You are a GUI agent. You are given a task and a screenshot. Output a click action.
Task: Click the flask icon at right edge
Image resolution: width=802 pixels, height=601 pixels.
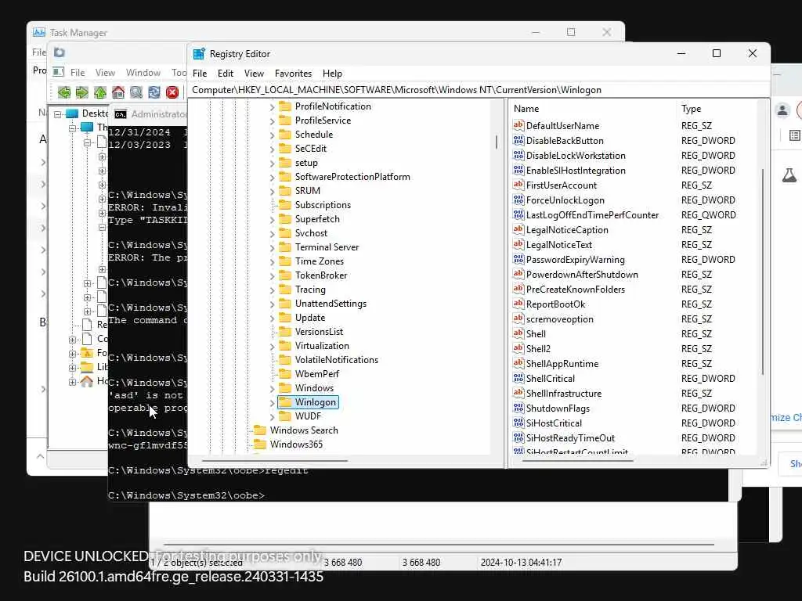(789, 175)
